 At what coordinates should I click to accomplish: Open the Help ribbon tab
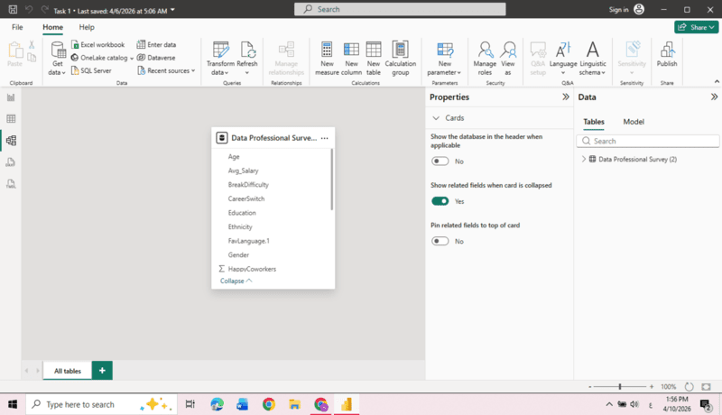[87, 27]
